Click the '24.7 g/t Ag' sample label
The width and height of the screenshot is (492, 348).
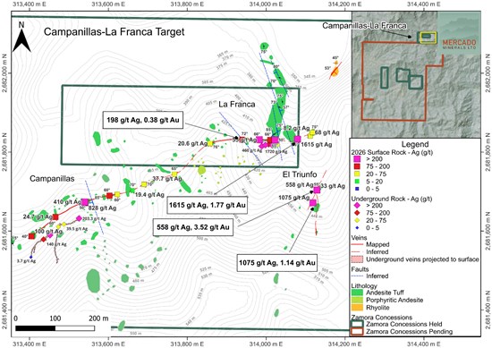(38, 216)
